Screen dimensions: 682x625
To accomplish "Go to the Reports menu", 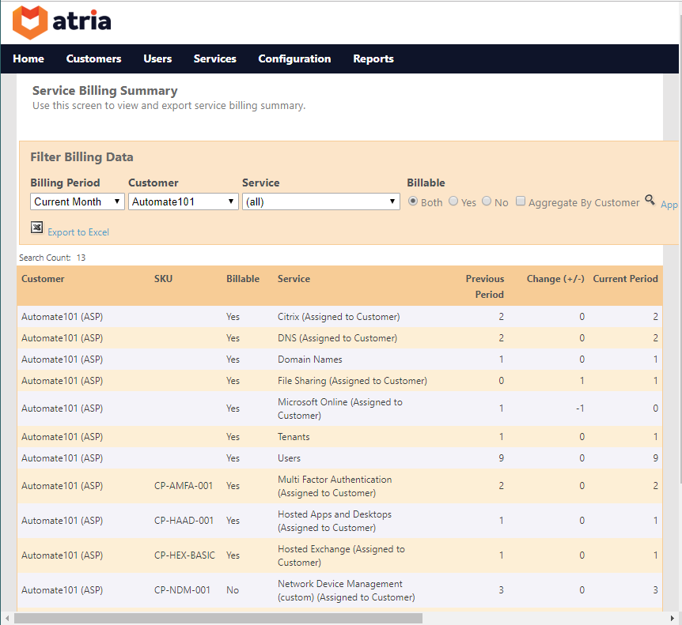I will (x=373, y=58).
